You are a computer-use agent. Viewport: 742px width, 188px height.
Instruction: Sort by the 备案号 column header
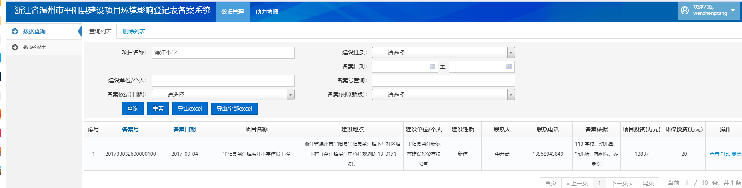pos(130,129)
